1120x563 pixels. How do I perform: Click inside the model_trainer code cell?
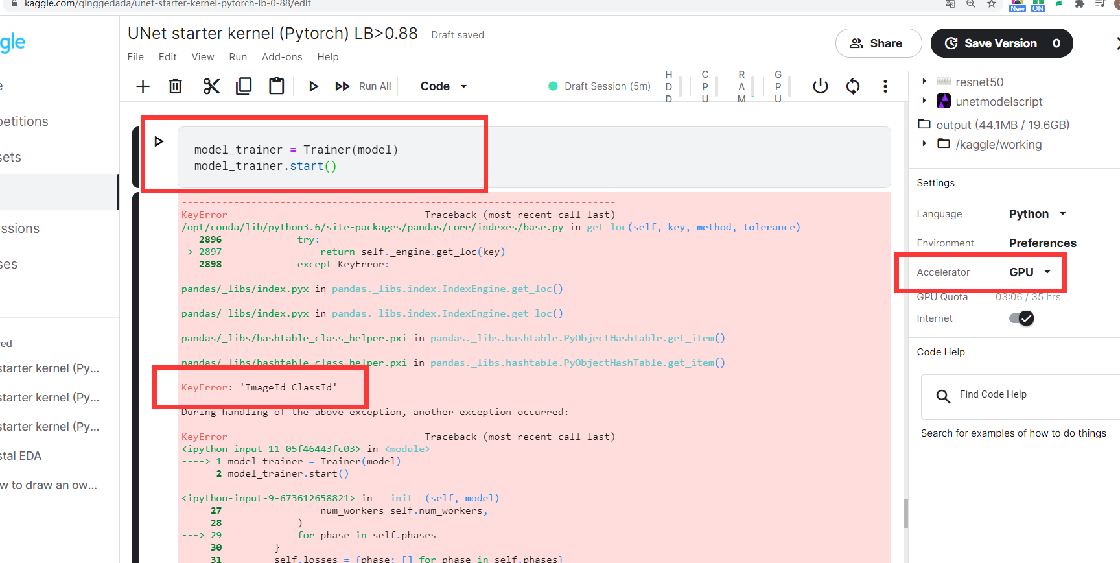[x=534, y=158]
